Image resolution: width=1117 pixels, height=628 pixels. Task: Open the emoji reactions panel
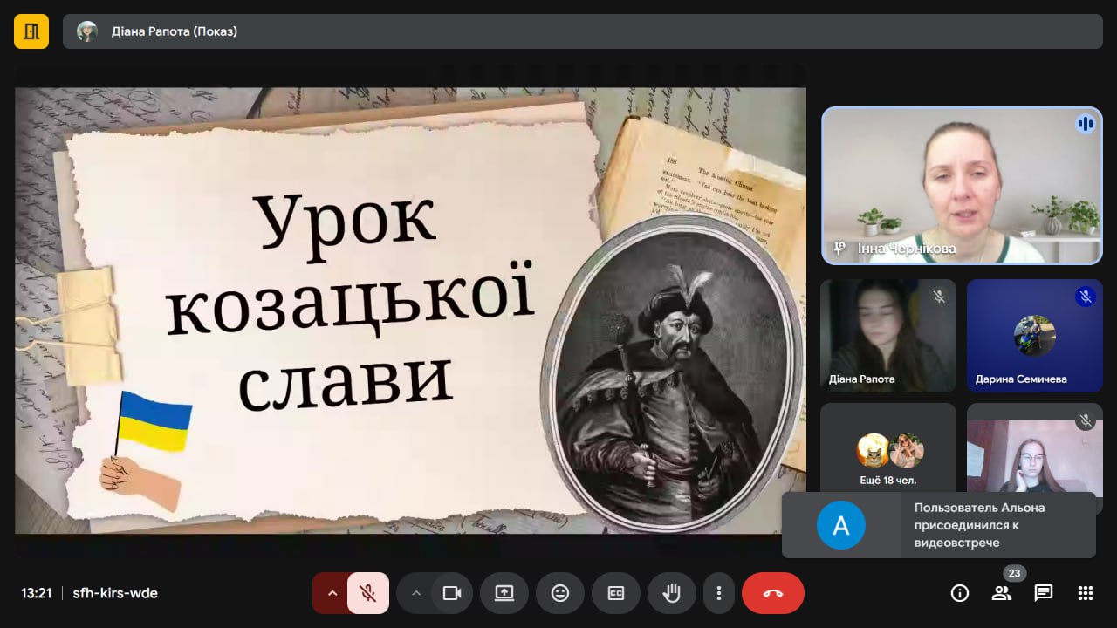[x=560, y=593]
